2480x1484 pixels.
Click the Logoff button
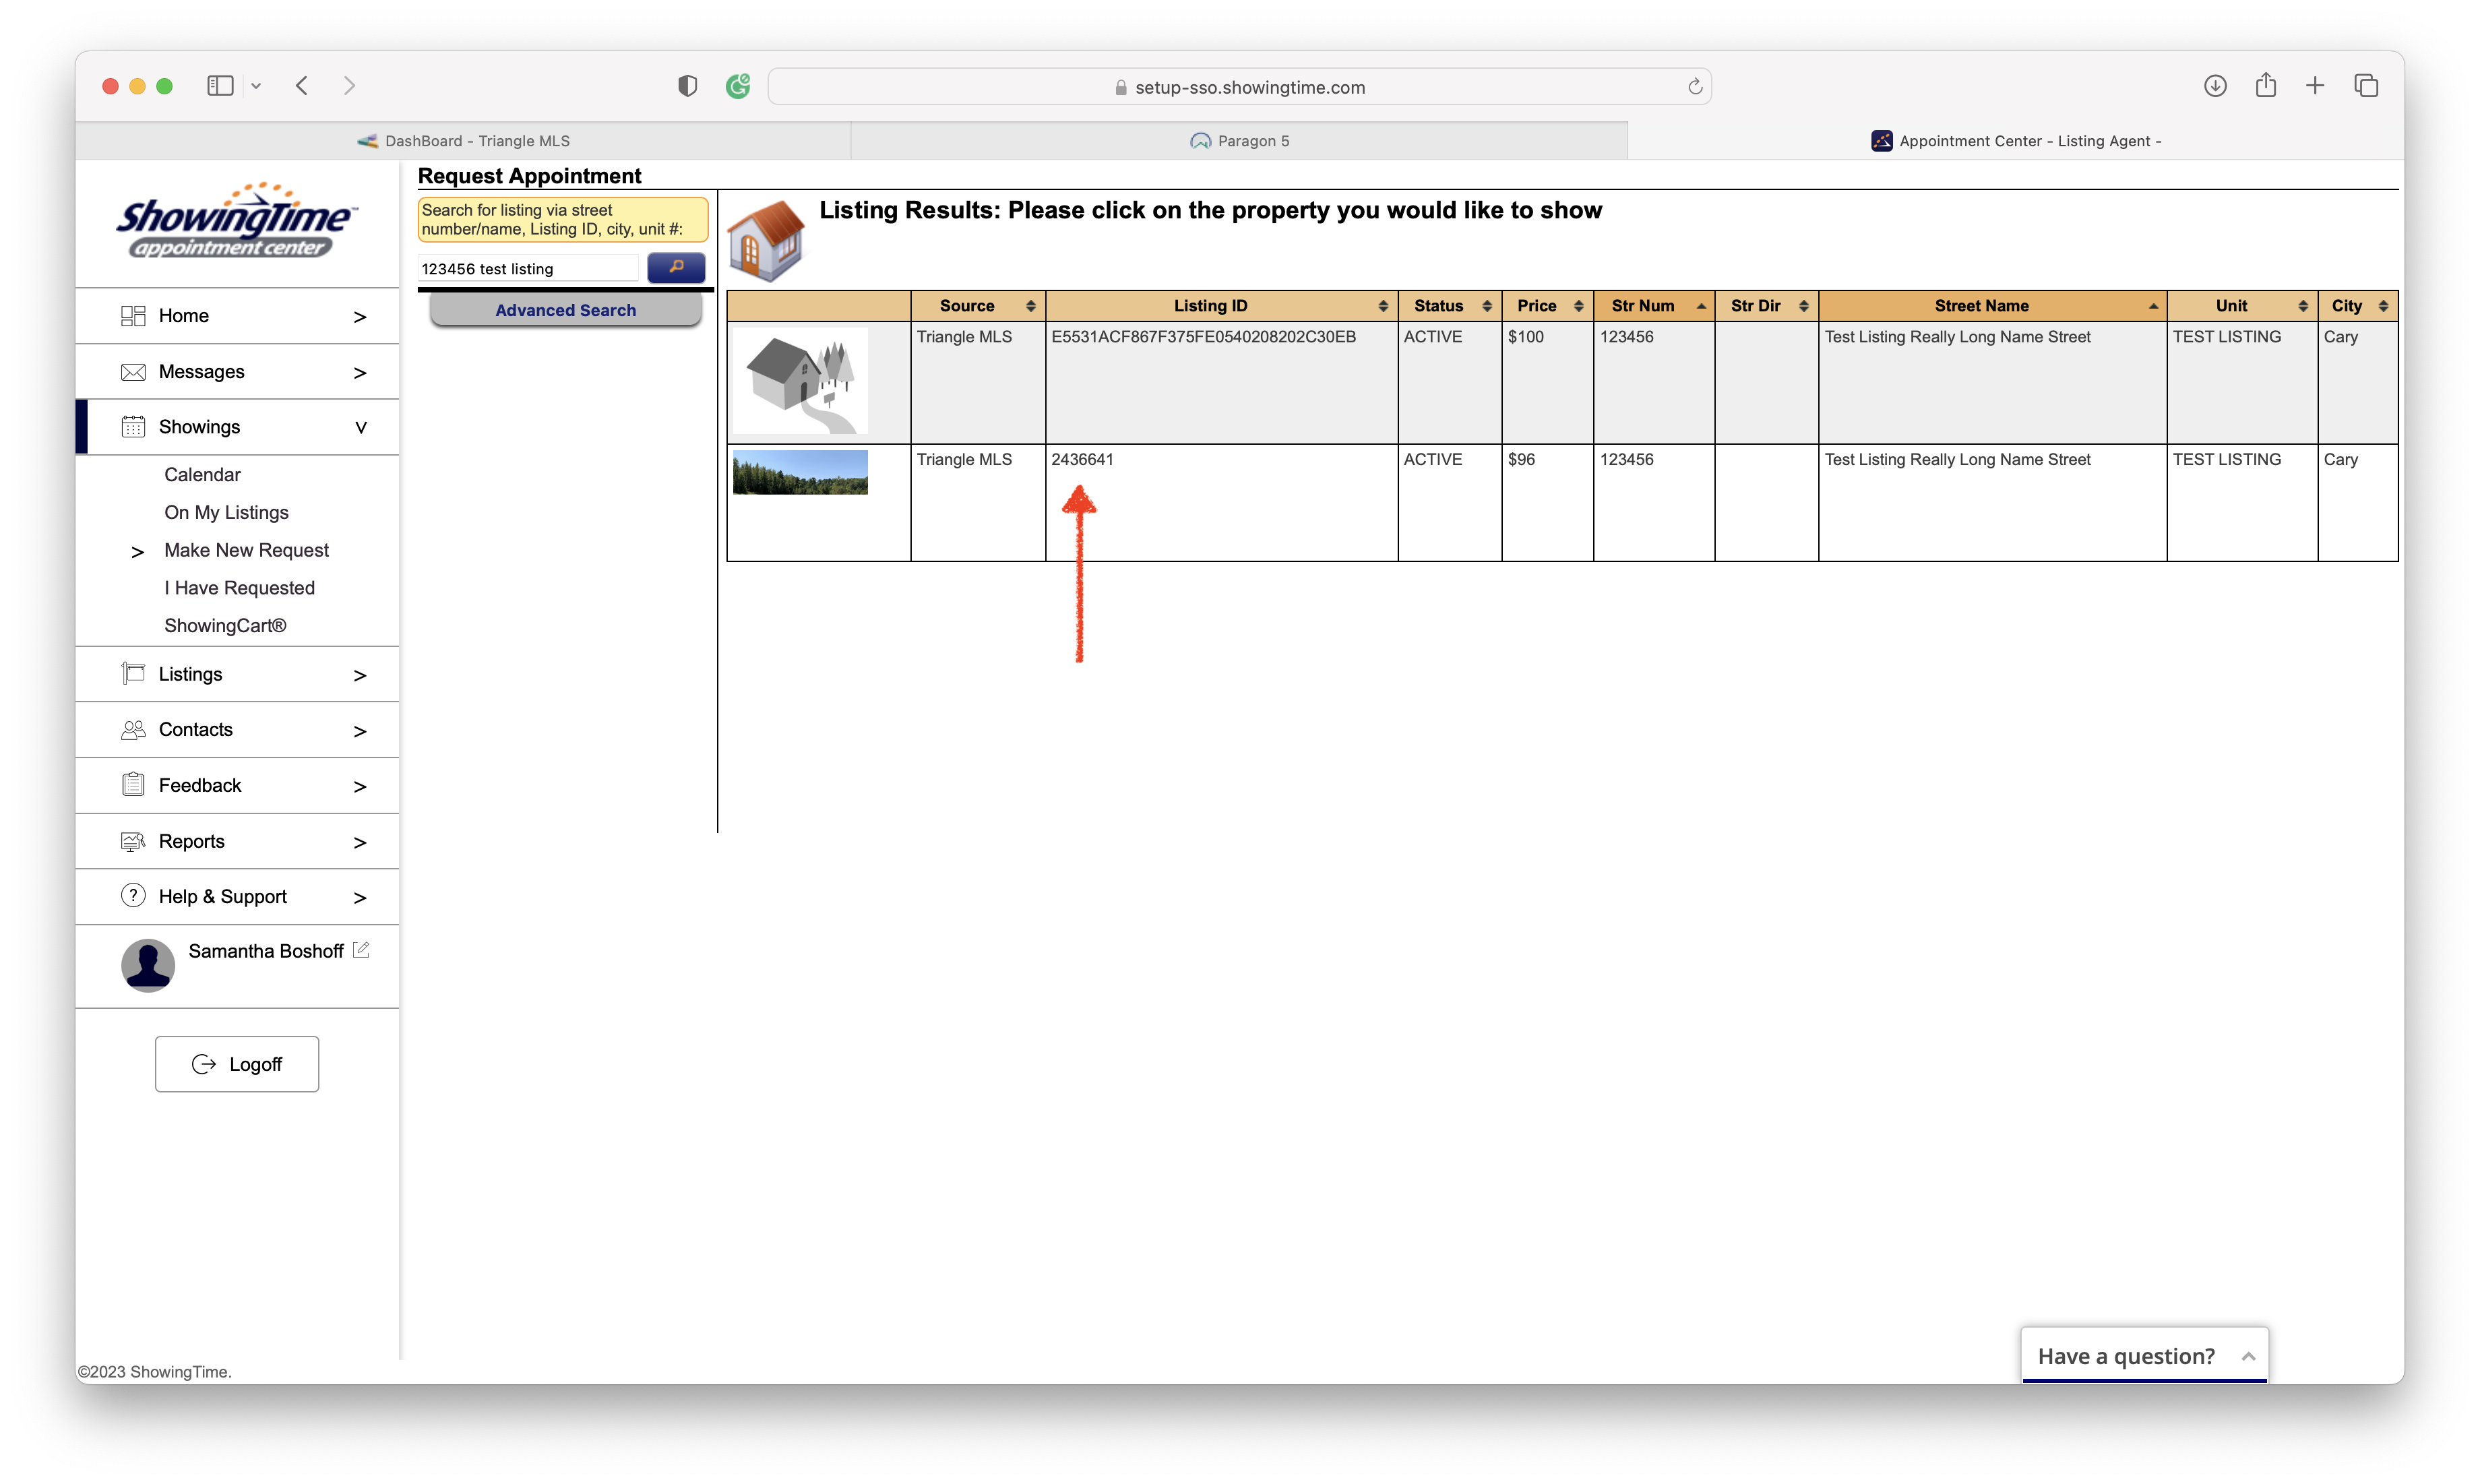click(237, 1064)
